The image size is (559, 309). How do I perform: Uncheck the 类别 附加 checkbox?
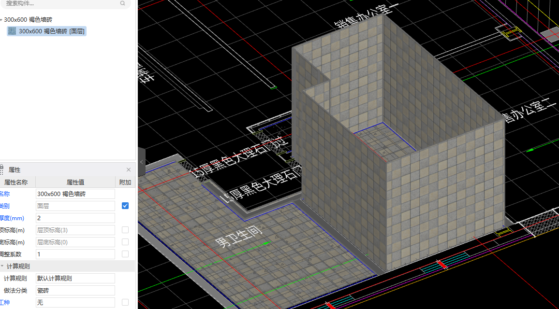click(125, 206)
